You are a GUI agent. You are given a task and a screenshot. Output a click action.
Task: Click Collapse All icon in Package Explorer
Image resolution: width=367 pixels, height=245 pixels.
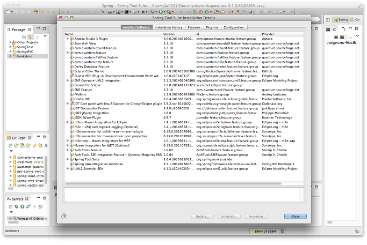click(x=24, y=37)
